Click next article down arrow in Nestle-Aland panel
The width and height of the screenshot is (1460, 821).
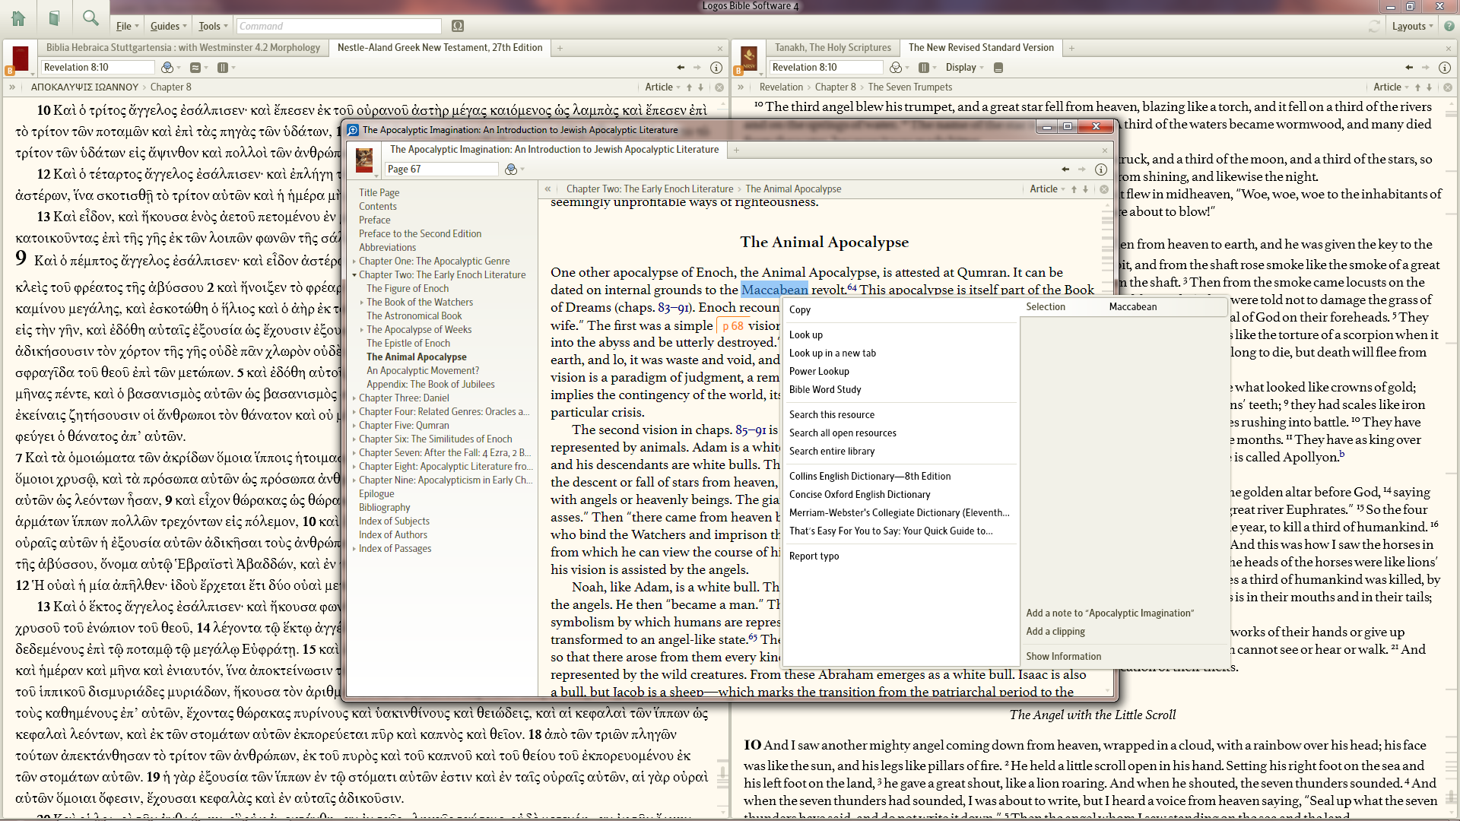coord(701,87)
